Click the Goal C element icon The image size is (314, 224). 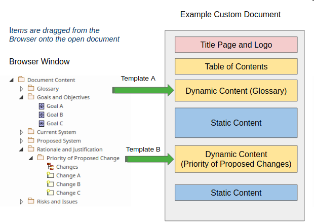[x=42, y=123]
